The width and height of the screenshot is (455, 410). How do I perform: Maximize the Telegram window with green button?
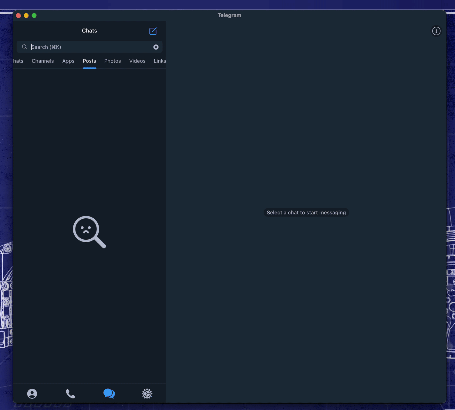34,15
